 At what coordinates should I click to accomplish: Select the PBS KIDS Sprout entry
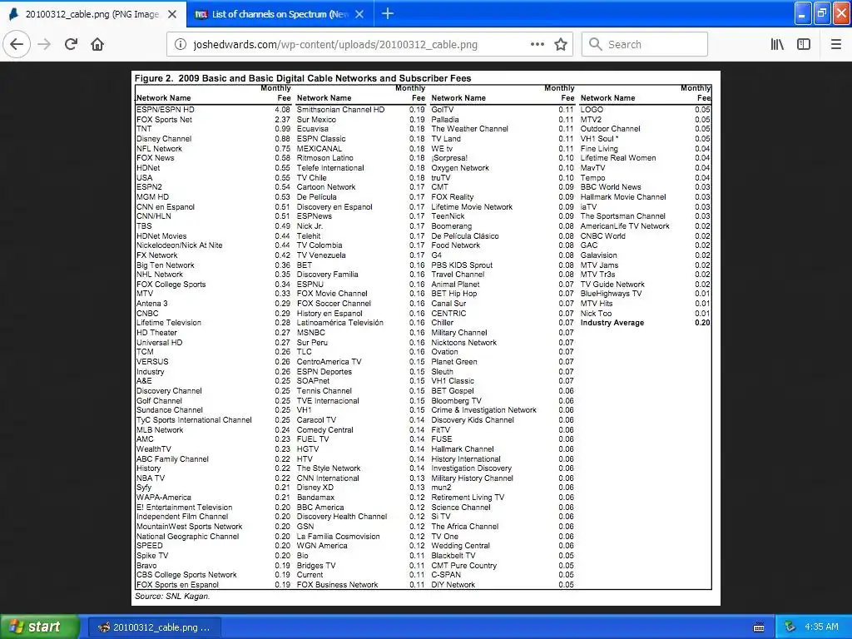pyautogui.click(x=462, y=265)
